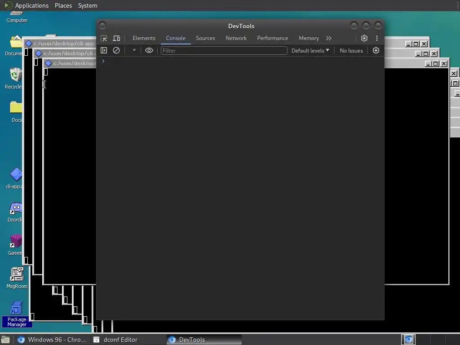The height and width of the screenshot is (345, 460).
Task: Open the Applications menu
Action: [x=32, y=5]
